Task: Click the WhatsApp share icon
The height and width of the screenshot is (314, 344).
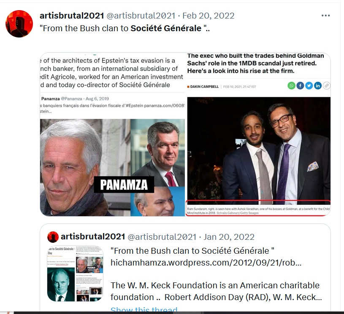Action: 291,86
